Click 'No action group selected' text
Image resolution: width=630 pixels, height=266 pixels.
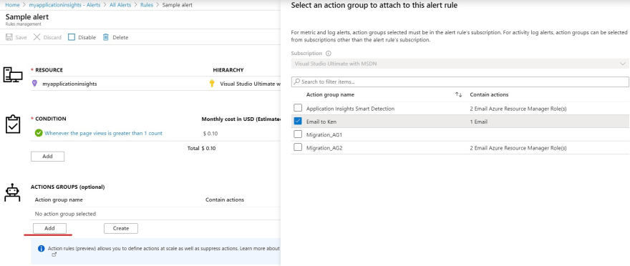tap(65, 214)
